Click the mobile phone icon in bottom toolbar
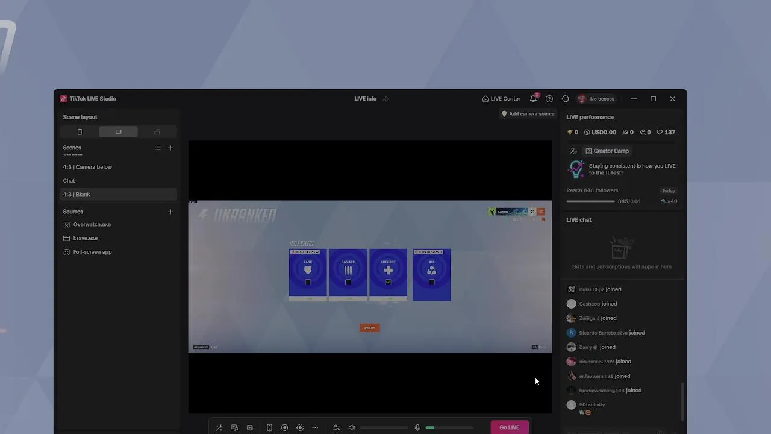The height and width of the screenshot is (434, 771). (269, 427)
